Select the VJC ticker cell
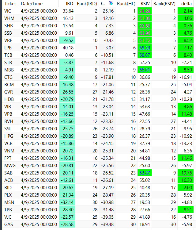196x230 pixels. [x=10, y=217]
